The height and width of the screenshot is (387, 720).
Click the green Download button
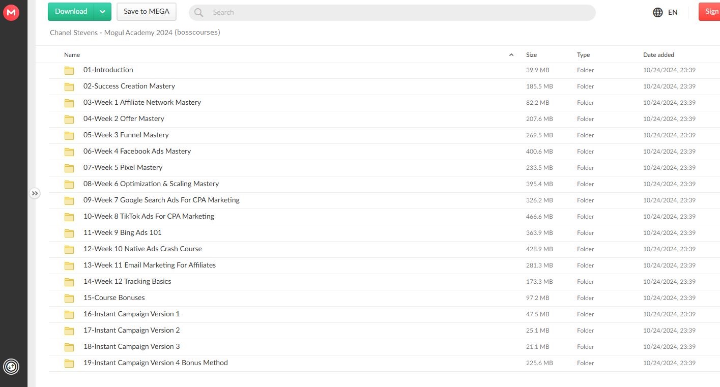tap(71, 12)
